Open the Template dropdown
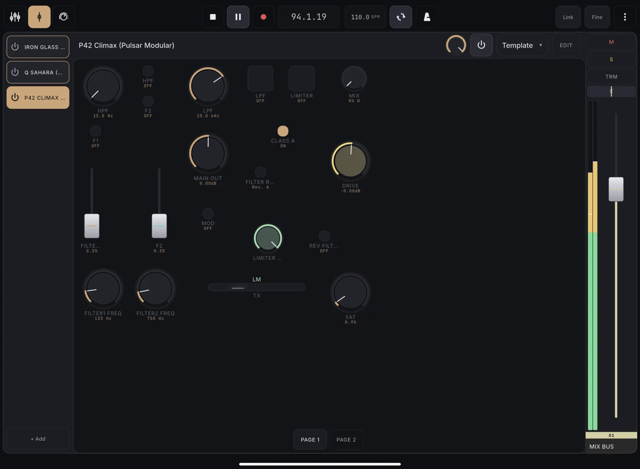 click(x=522, y=45)
